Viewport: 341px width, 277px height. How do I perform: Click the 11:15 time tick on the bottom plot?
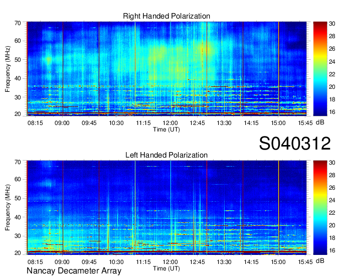click(x=143, y=262)
